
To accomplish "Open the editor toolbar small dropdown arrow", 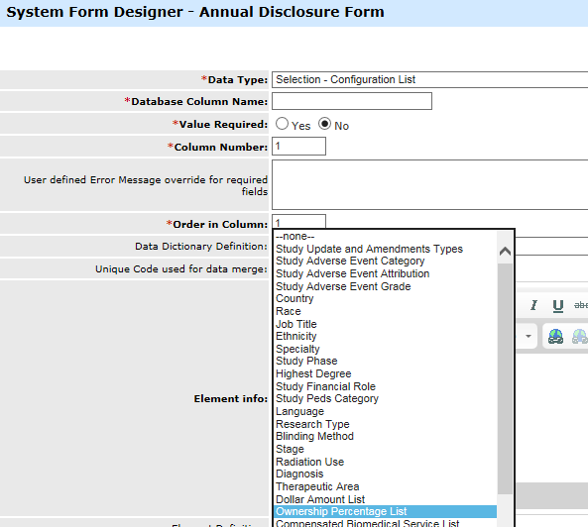I will [x=528, y=336].
